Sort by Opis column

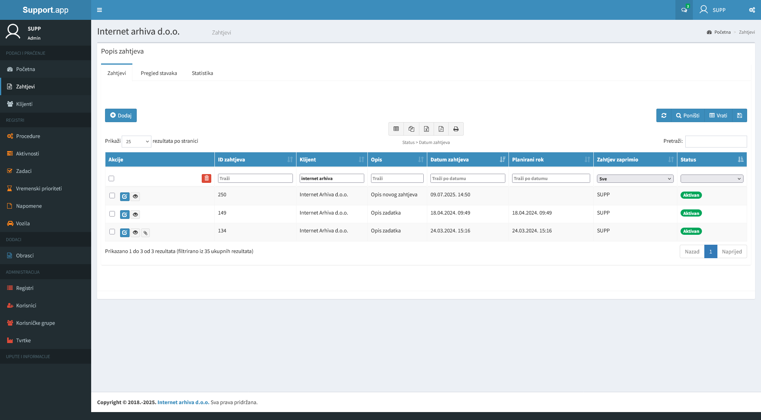click(x=397, y=159)
